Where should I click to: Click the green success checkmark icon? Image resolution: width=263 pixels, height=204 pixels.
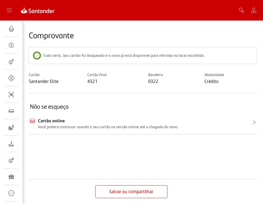[37, 55]
